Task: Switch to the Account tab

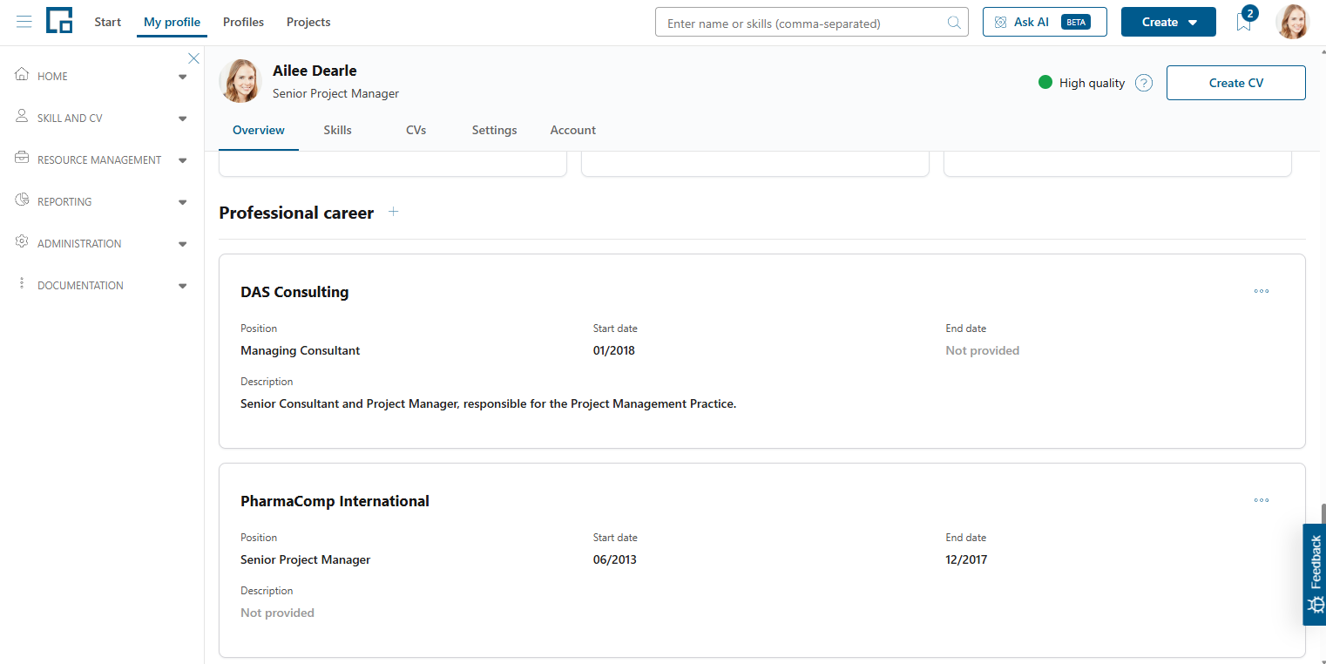Action: click(x=573, y=130)
